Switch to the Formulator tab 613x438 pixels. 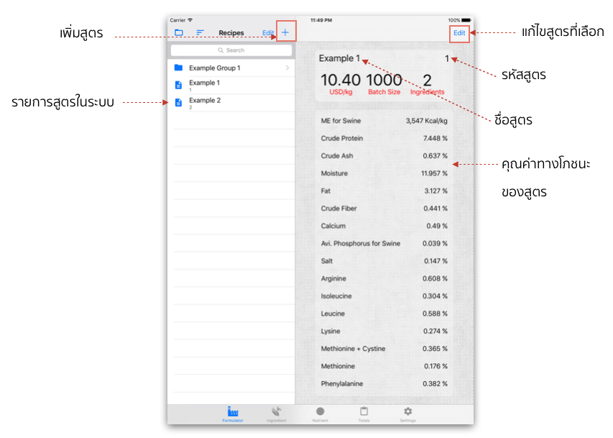coord(233,414)
